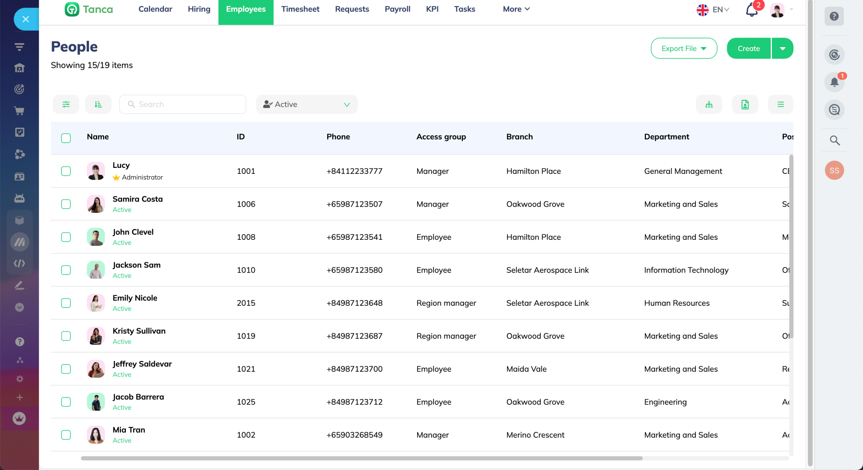
Task: Expand the arrow beside Create button
Action: click(x=782, y=48)
